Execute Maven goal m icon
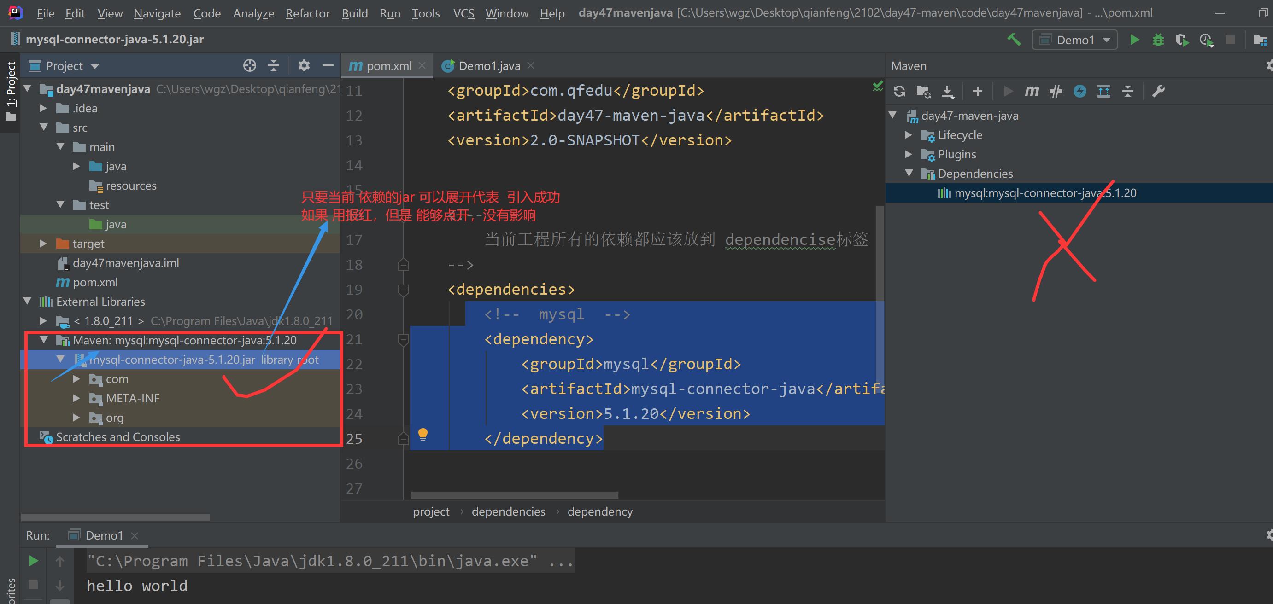 pos(1032,91)
